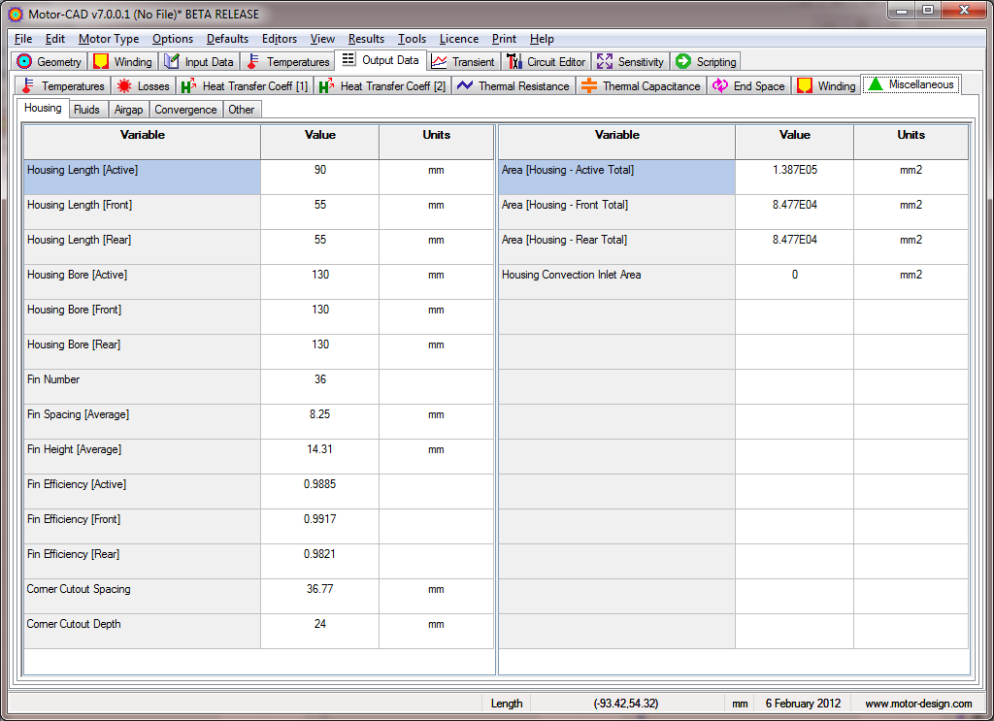Viewport: 994px width, 721px height.
Task: Click the Scripting green arrow icon
Action: [x=683, y=61]
